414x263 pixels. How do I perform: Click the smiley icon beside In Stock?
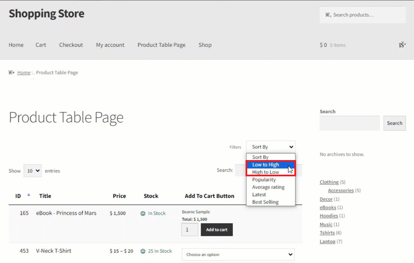point(143,214)
